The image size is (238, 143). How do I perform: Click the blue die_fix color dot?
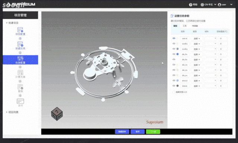177,54
